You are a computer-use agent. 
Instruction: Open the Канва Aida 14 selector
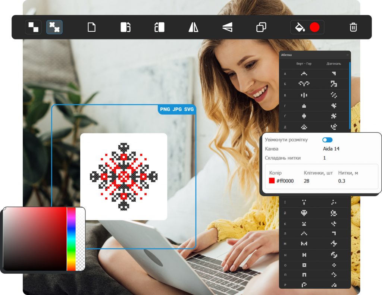click(331, 149)
